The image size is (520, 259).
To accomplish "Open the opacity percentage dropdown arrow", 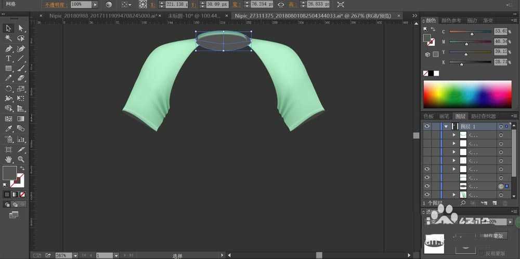I will (x=95, y=4).
